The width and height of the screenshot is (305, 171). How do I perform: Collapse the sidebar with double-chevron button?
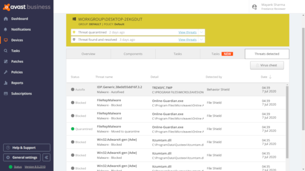[46, 157]
